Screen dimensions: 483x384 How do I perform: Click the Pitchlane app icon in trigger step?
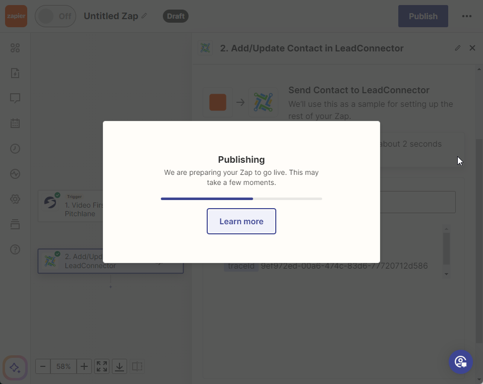coord(50,202)
